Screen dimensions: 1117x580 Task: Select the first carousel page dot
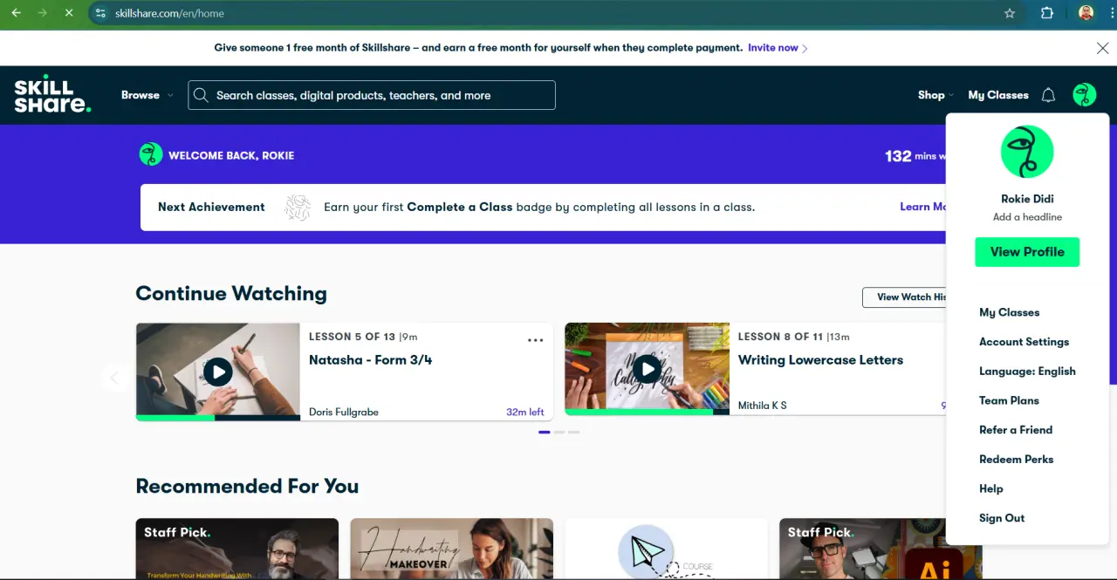click(x=545, y=432)
